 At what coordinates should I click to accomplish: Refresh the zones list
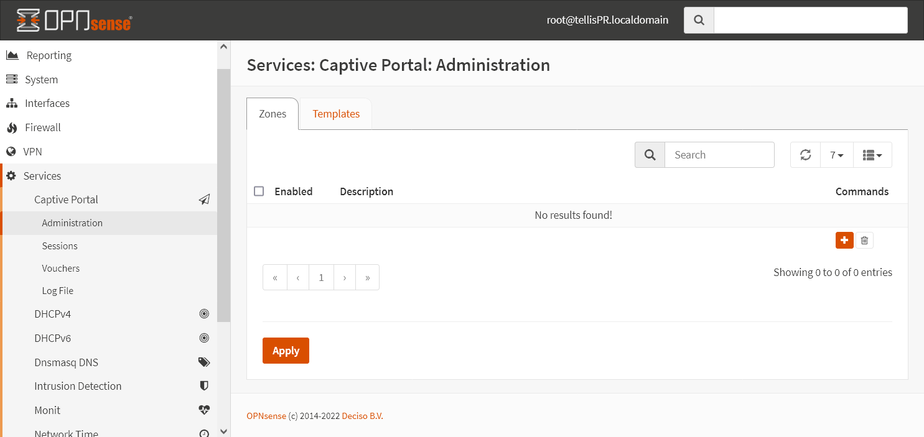[x=805, y=154]
